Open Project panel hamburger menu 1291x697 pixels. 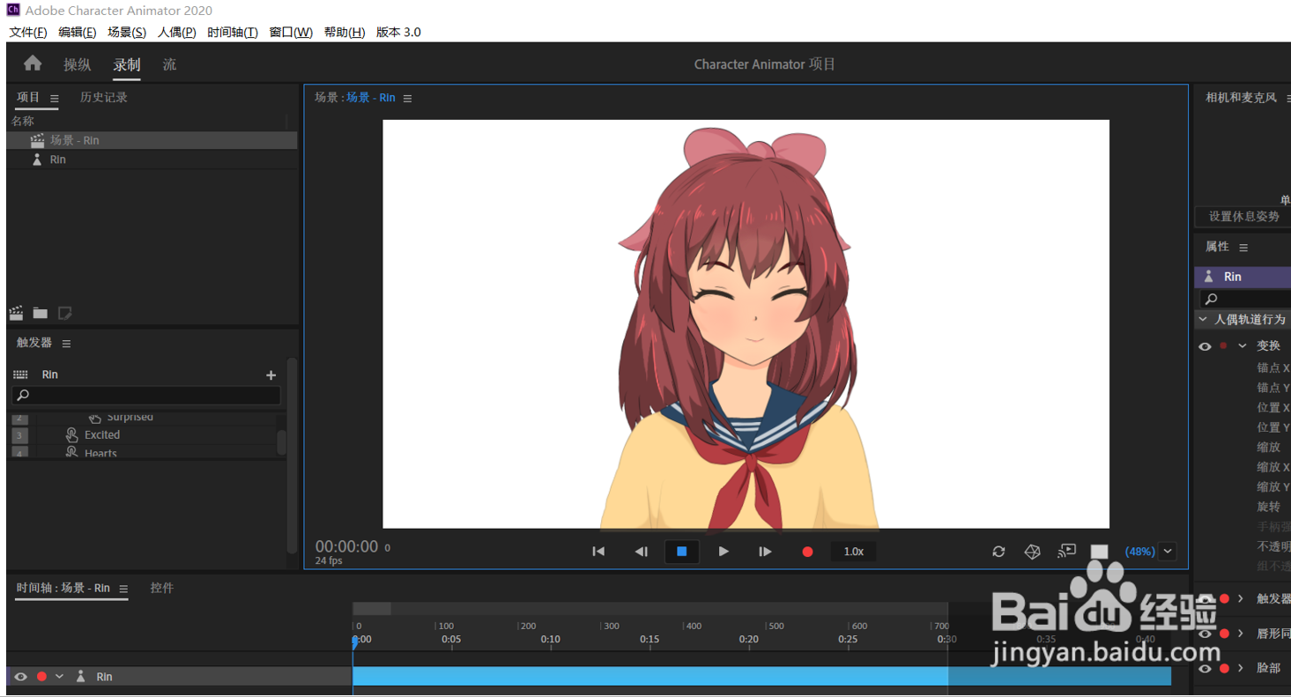point(55,99)
